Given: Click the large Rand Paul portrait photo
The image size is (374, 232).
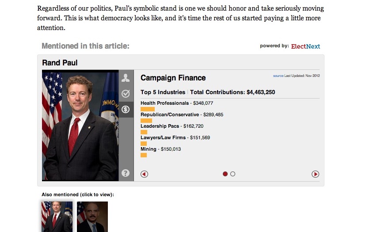Looking at the screenshot, I should pyautogui.click(x=80, y=126).
